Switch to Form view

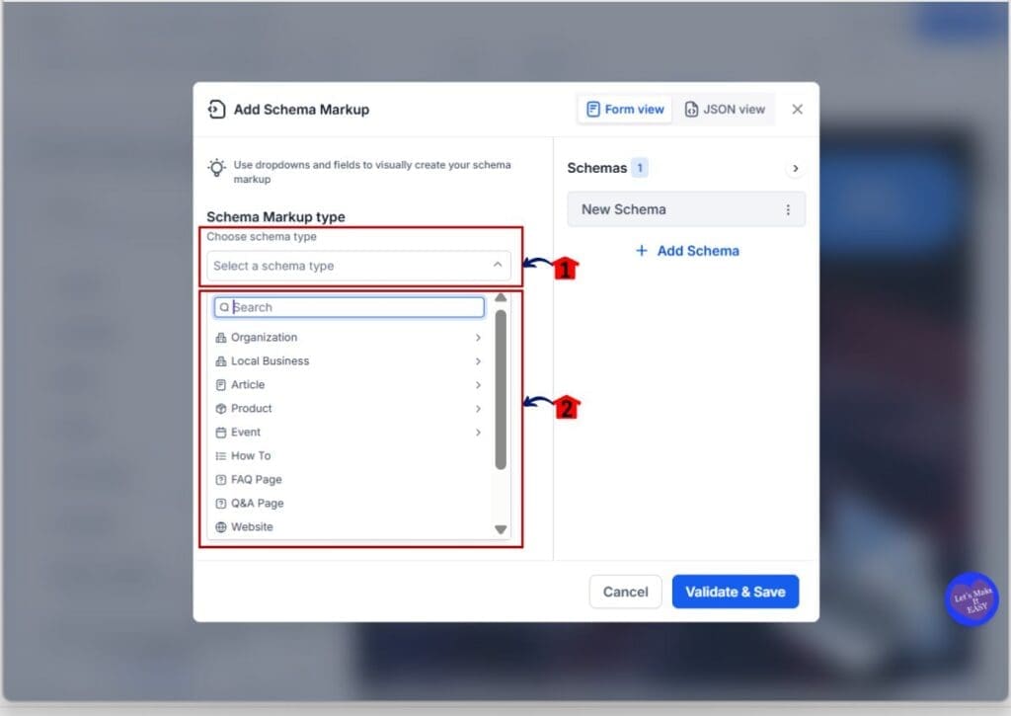coord(624,109)
